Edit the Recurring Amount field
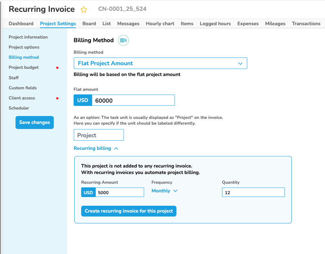325x254 pixels. [x=119, y=192]
